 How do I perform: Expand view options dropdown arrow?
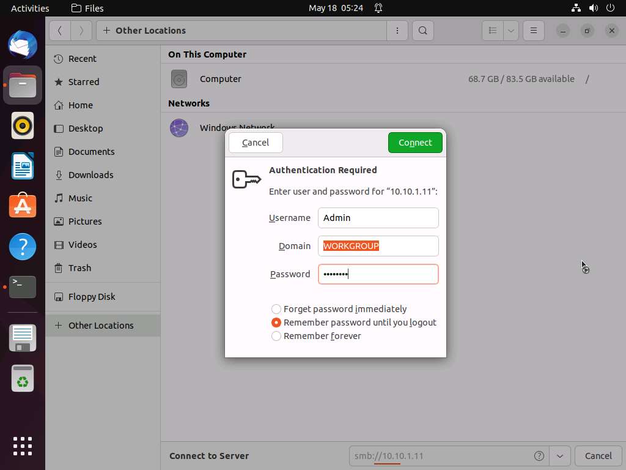coord(511,31)
